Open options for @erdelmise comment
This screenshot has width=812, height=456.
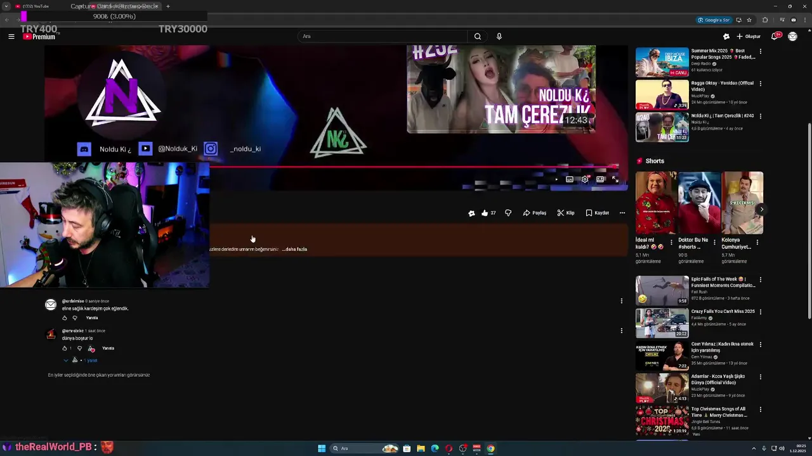coord(622,301)
